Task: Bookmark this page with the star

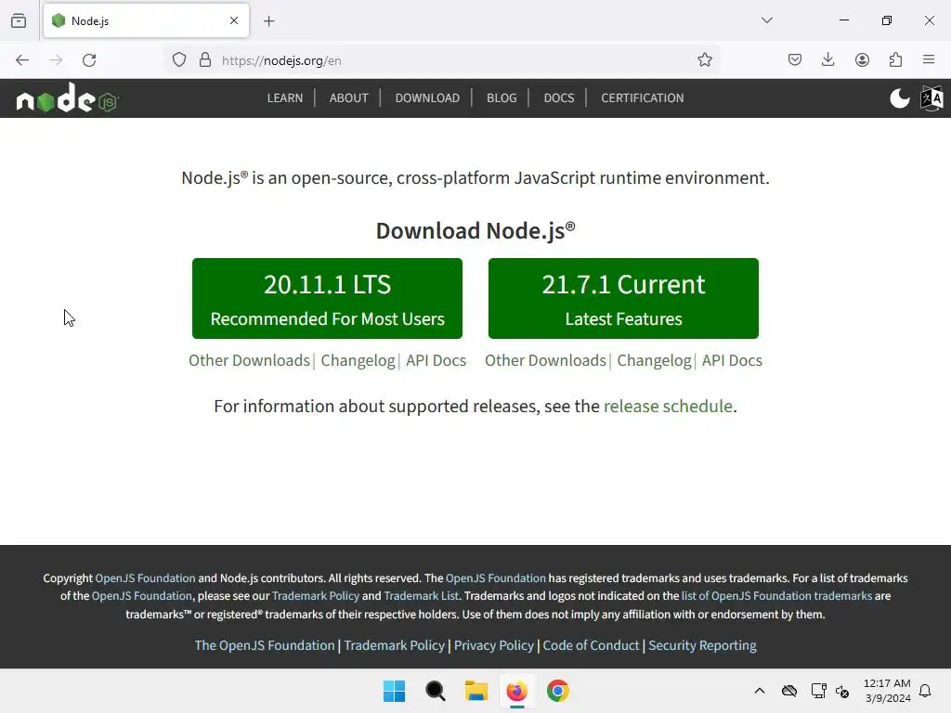Action: point(705,60)
